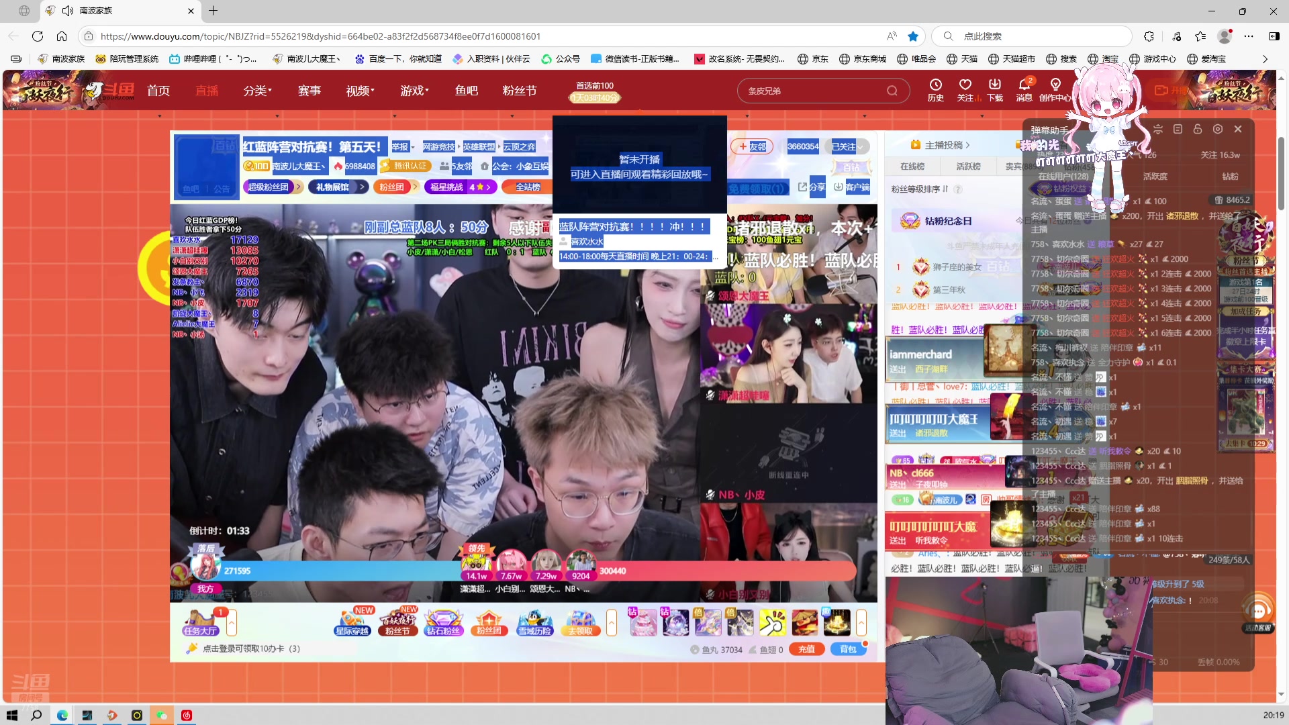Screen dimensions: 1289x725
Task: Click the 充值 recharge button
Action: 806,649
